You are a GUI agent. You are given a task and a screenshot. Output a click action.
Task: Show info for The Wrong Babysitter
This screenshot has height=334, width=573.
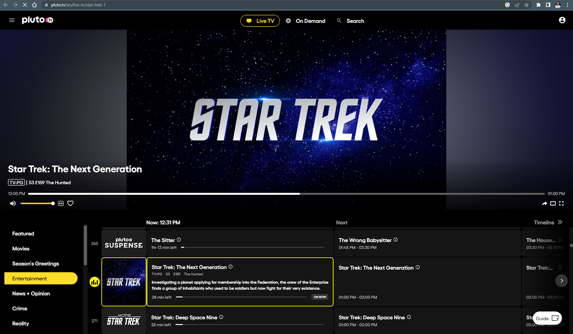pyautogui.click(x=395, y=240)
